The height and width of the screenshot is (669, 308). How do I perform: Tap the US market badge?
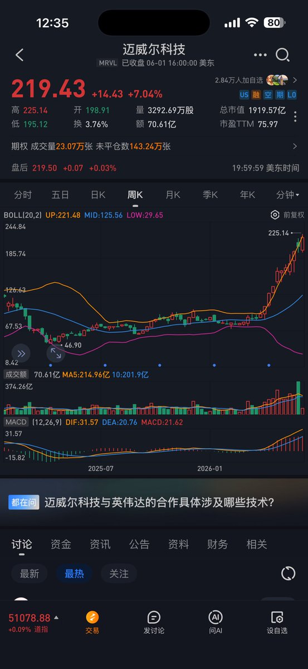click(244, 95)
